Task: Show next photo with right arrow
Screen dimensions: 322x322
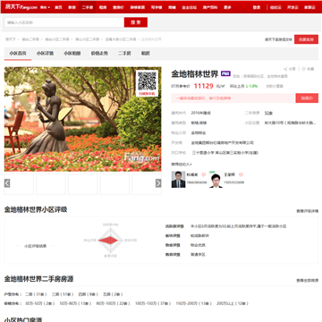Action: pyautogui.click(x=158, y=183)
